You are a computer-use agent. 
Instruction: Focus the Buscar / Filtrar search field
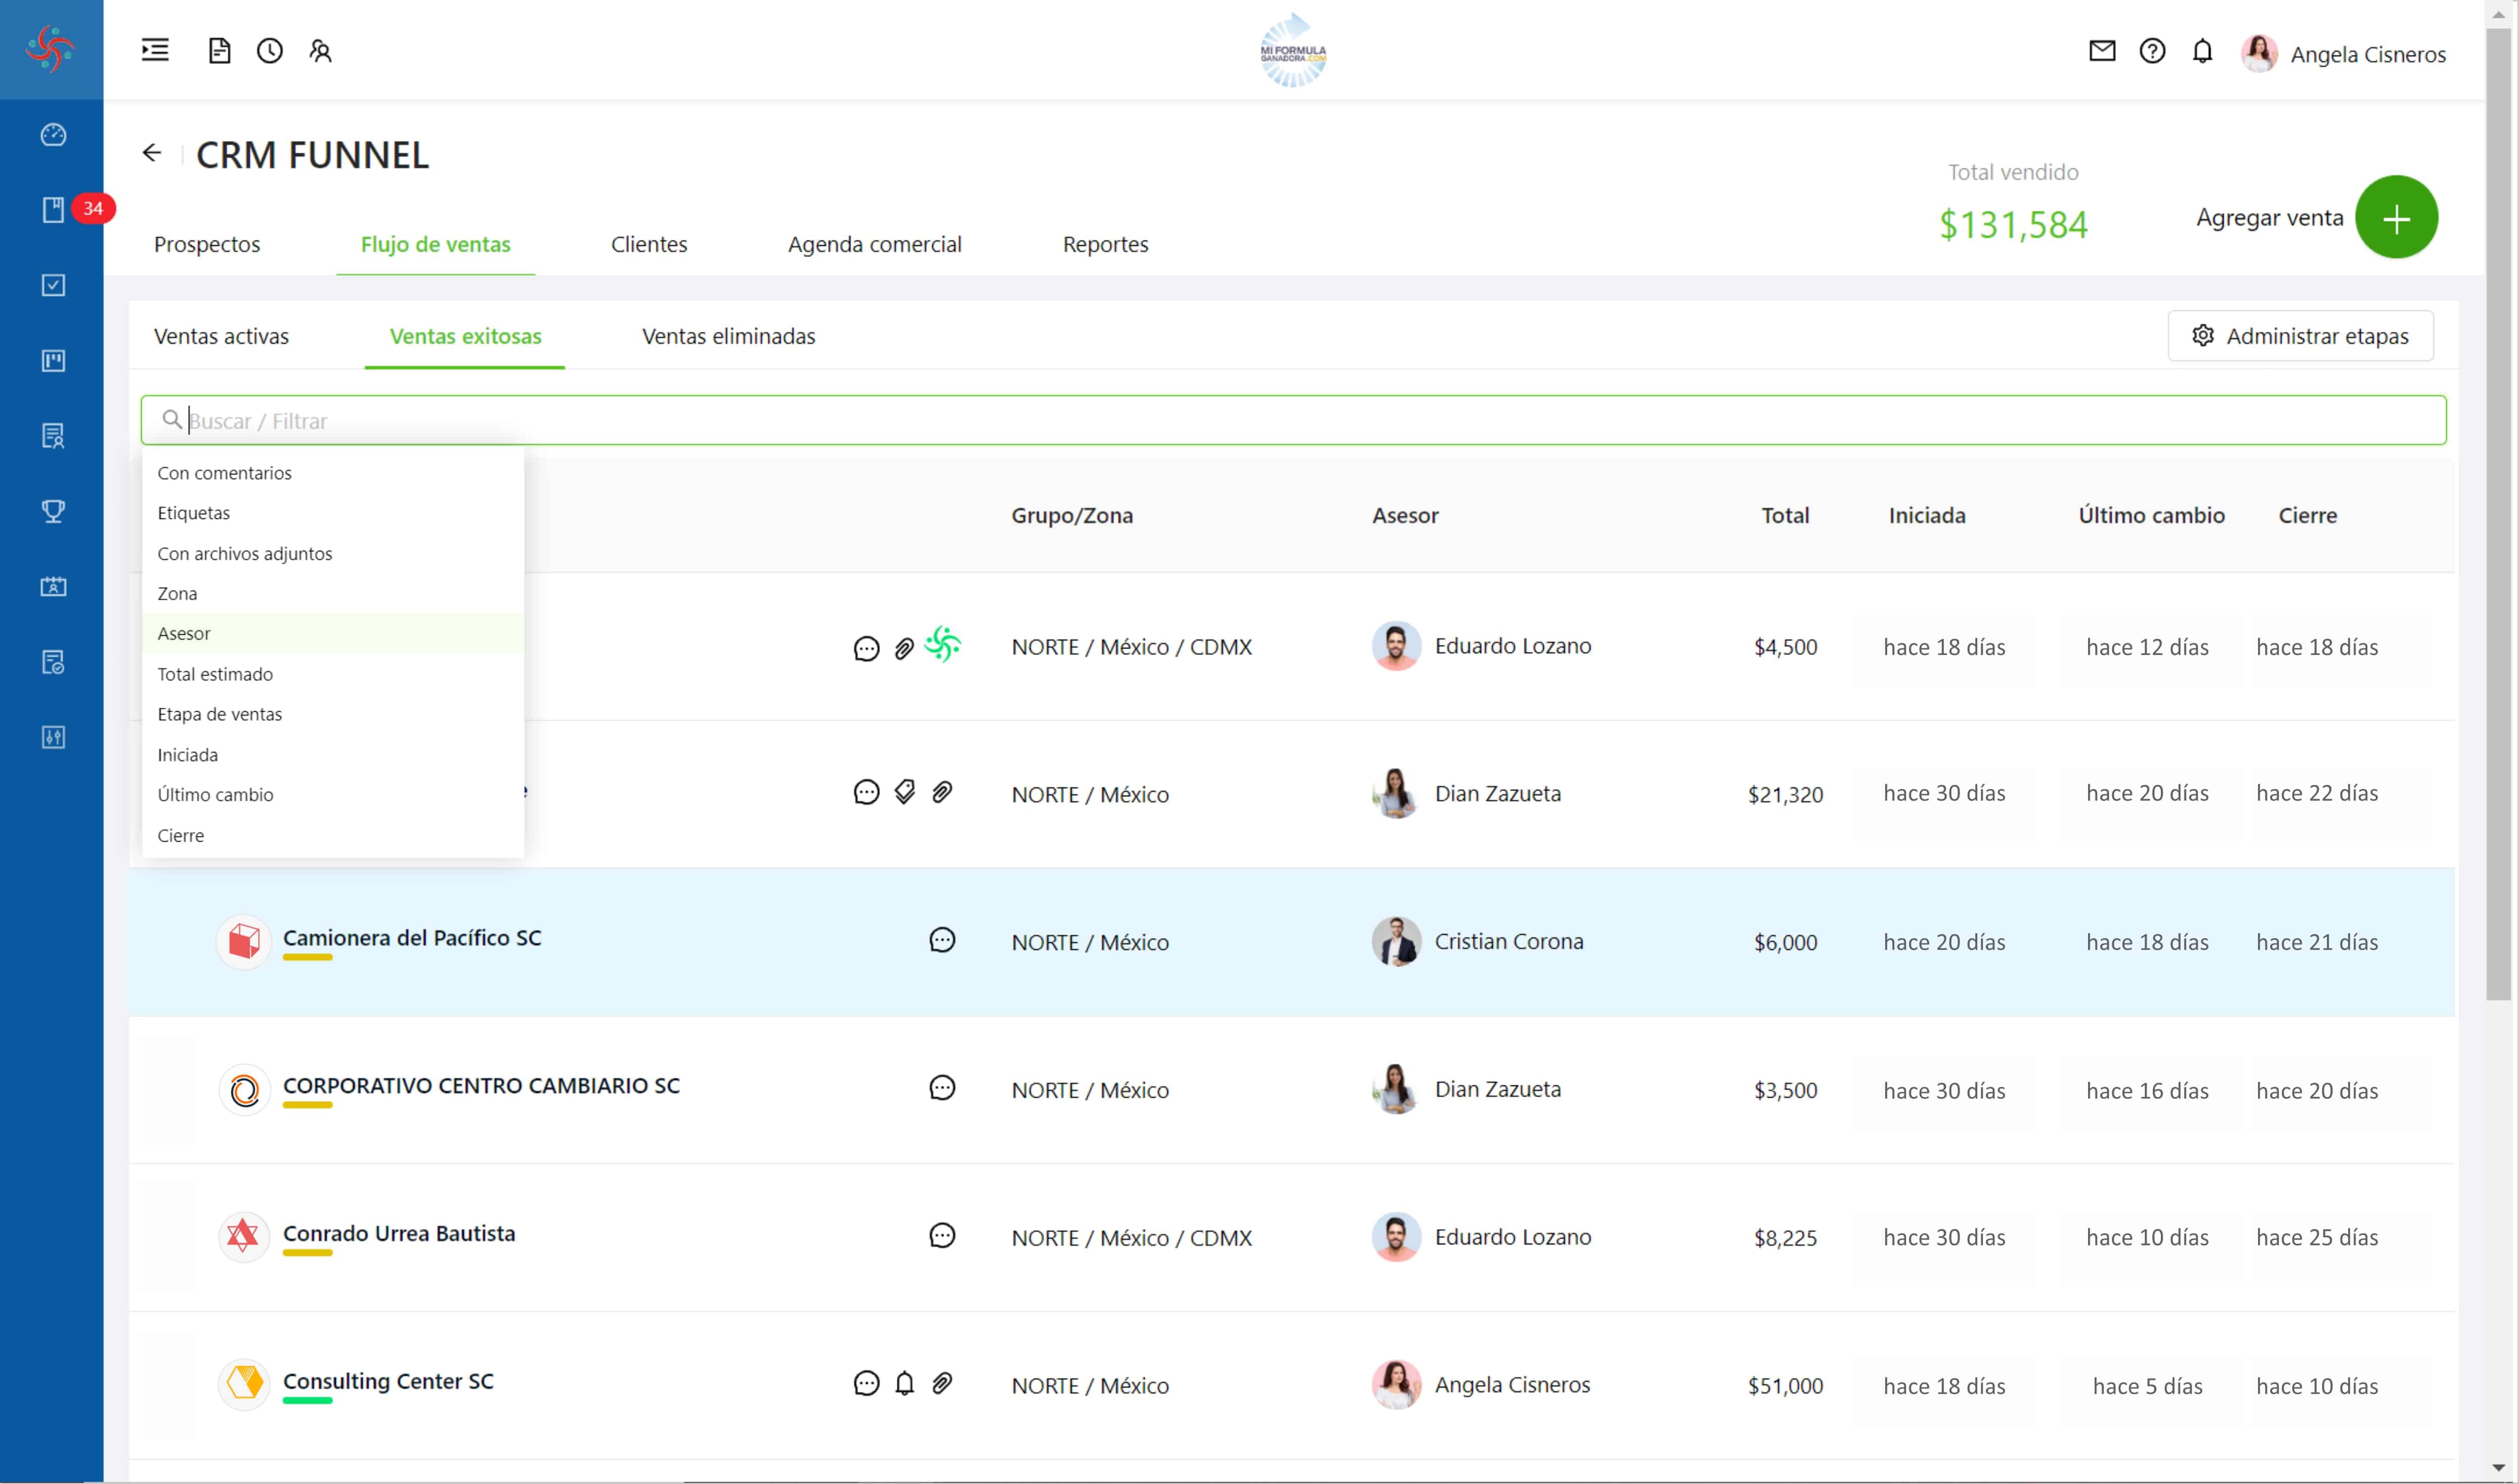(1293, 420)
